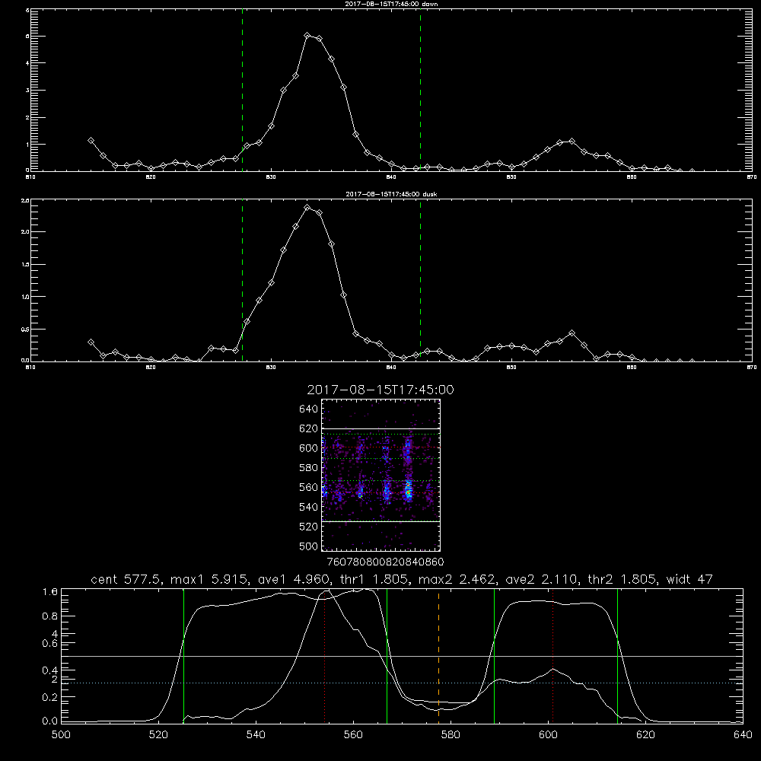Viewport: 761px width, 761px height.
Task: Click the '870' x-axis label under dawn plot
Action: click(x=751, y=177)
